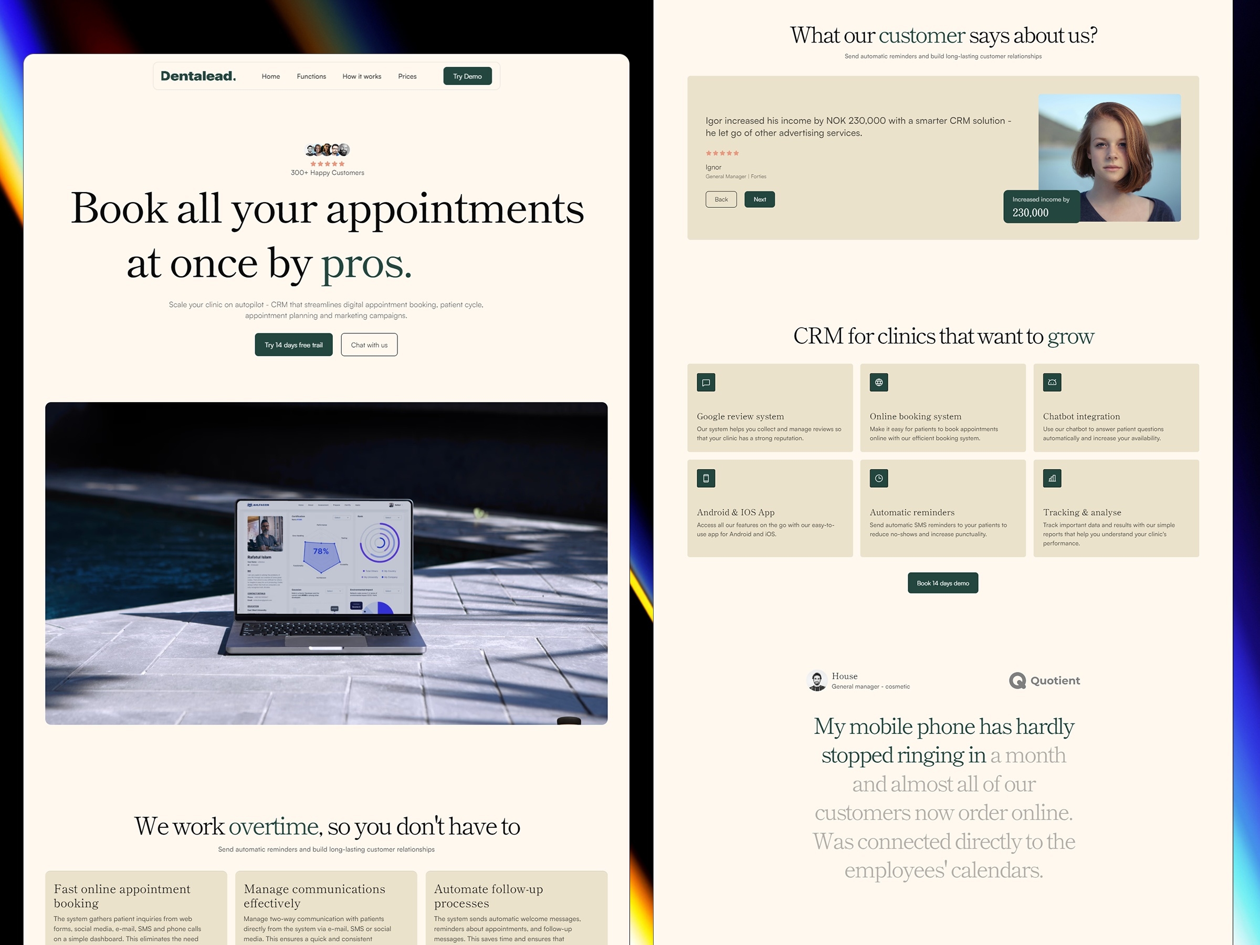The image size is (1260, 945).
Task: Click the Try Demo button
Action: coord(467,77)
